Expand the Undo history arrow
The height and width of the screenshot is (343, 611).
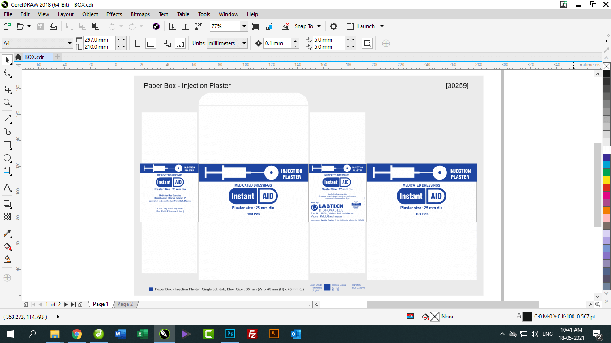pyautogui.click(x=121, y=26)
